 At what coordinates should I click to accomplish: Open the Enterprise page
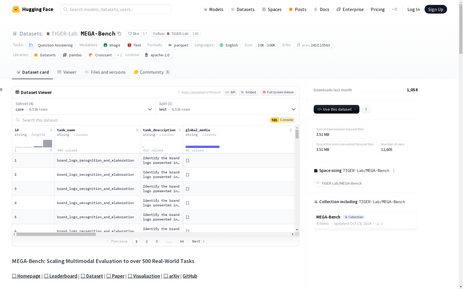pyautogui.click(x=350, y=9)
